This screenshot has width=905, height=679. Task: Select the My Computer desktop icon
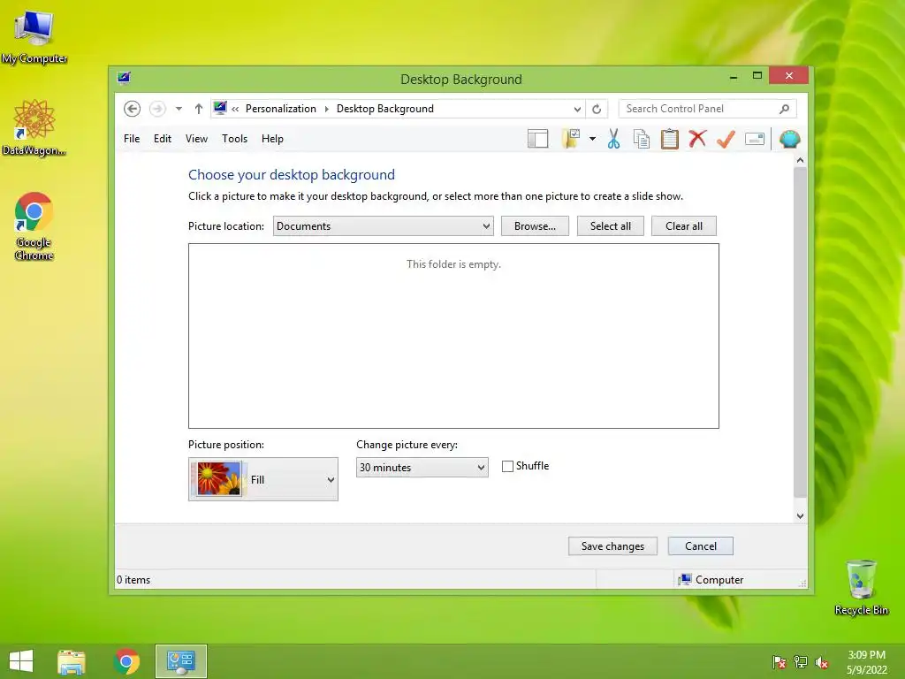tap(34, 37)
